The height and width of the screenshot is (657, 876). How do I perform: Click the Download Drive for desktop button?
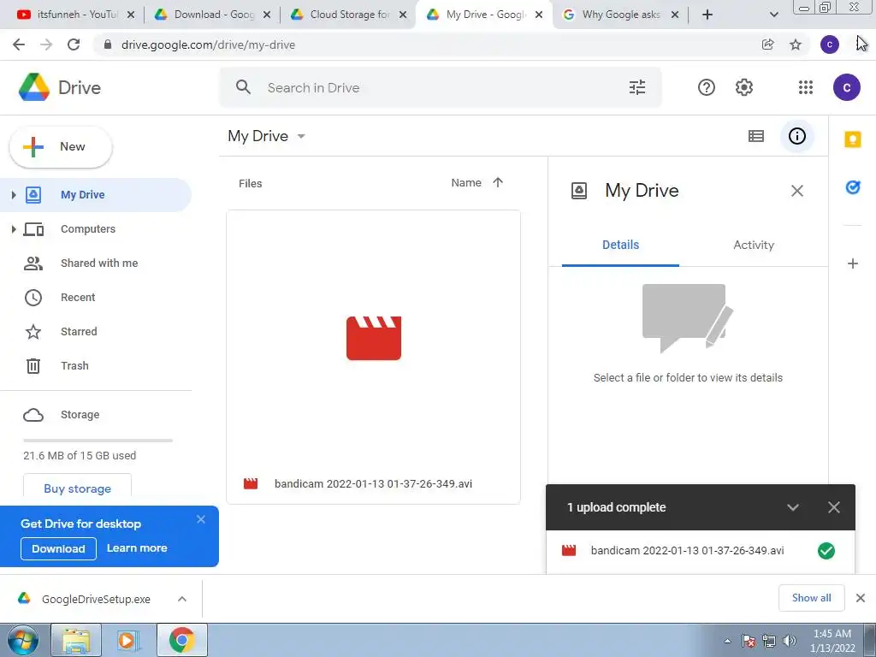click(x=58, y=548)
